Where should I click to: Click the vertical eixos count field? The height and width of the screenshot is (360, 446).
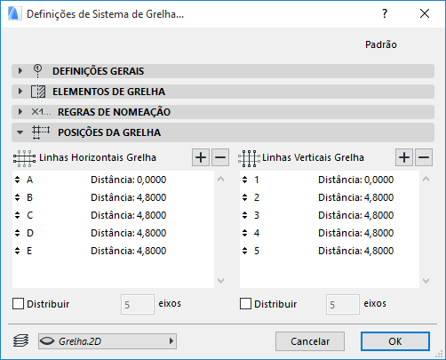343,304
